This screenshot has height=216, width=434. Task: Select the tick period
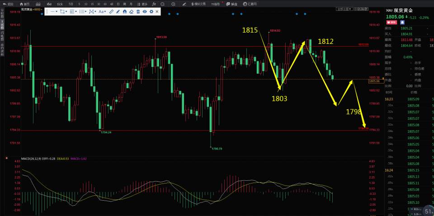[x=60, y=4]
